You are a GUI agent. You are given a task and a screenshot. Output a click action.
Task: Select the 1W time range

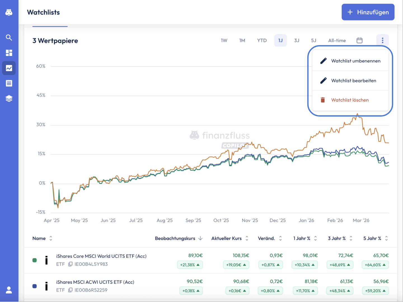point(224,41)
